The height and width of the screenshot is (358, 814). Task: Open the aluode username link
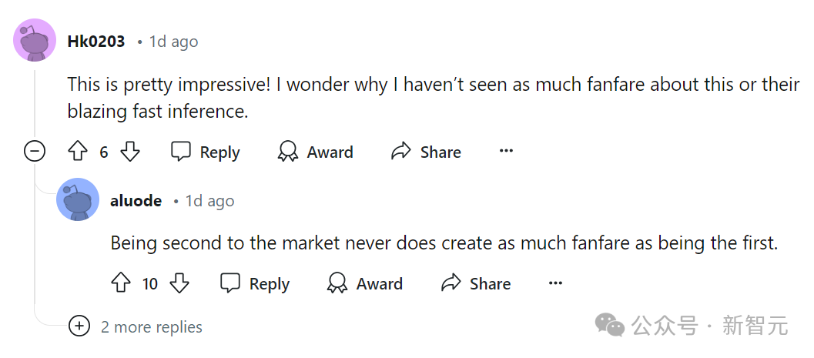(x=136, y=201)
